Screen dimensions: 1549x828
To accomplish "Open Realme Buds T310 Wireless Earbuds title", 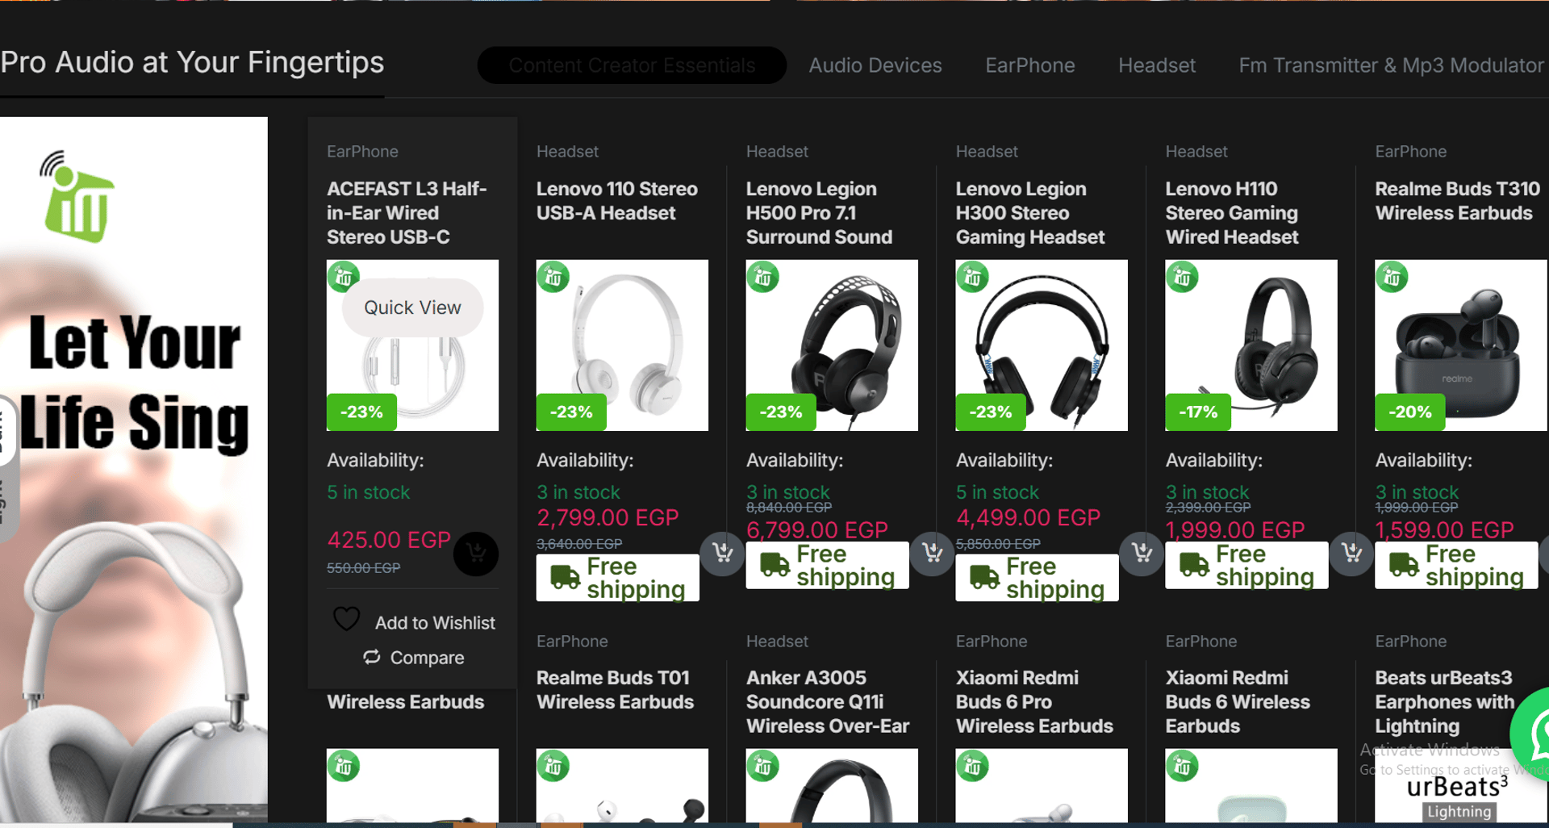I will [x=1458, y=201].
